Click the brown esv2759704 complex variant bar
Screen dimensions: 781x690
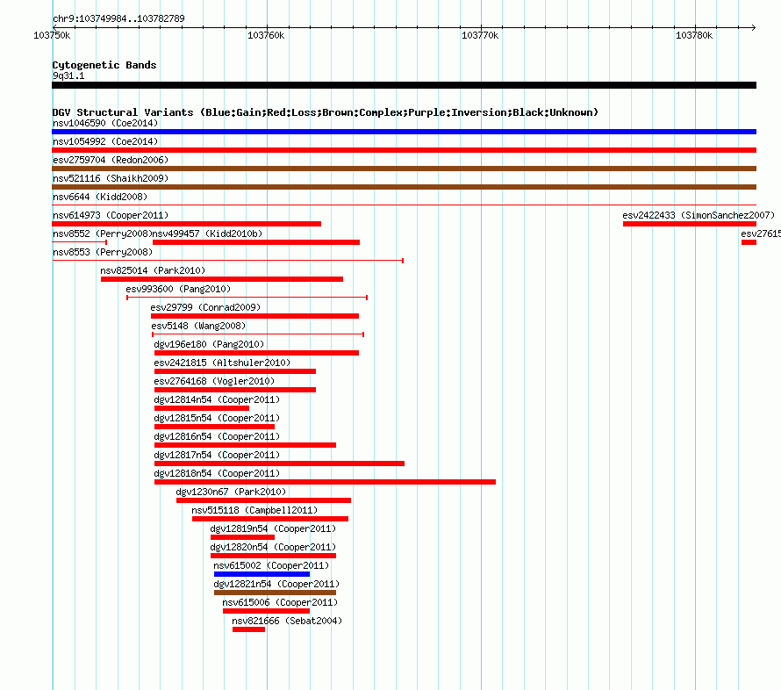pos(404,169)
